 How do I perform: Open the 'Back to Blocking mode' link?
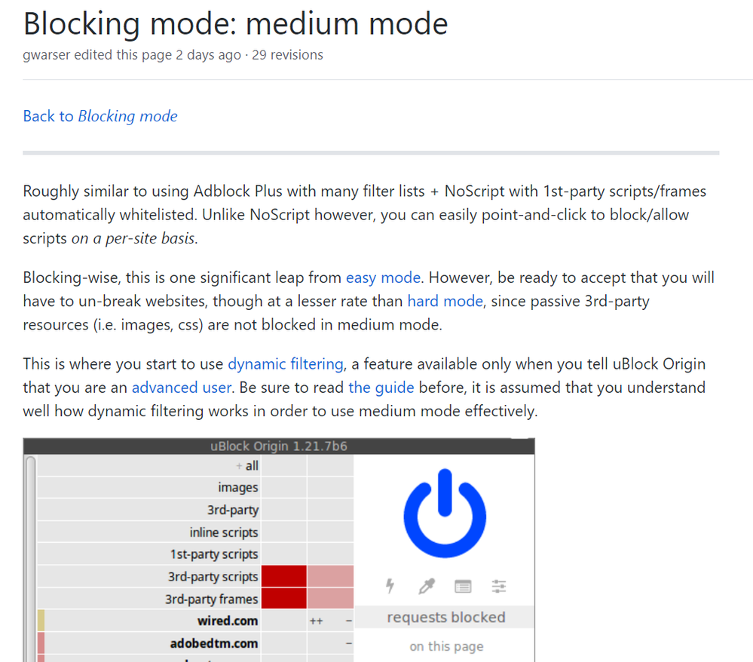click(x=100, y=116)
